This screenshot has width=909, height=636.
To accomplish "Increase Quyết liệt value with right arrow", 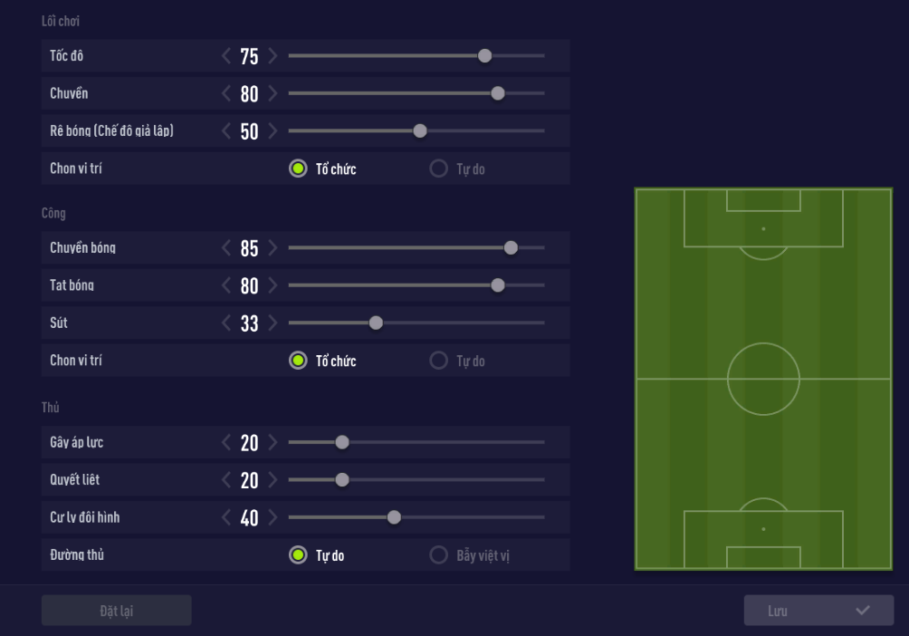I will pos(273,479).
